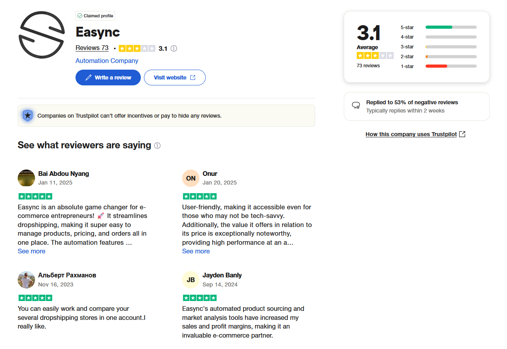Click the Easync company name heading
Viewport: 507px width, 349px height.
[x=98, y=32]
